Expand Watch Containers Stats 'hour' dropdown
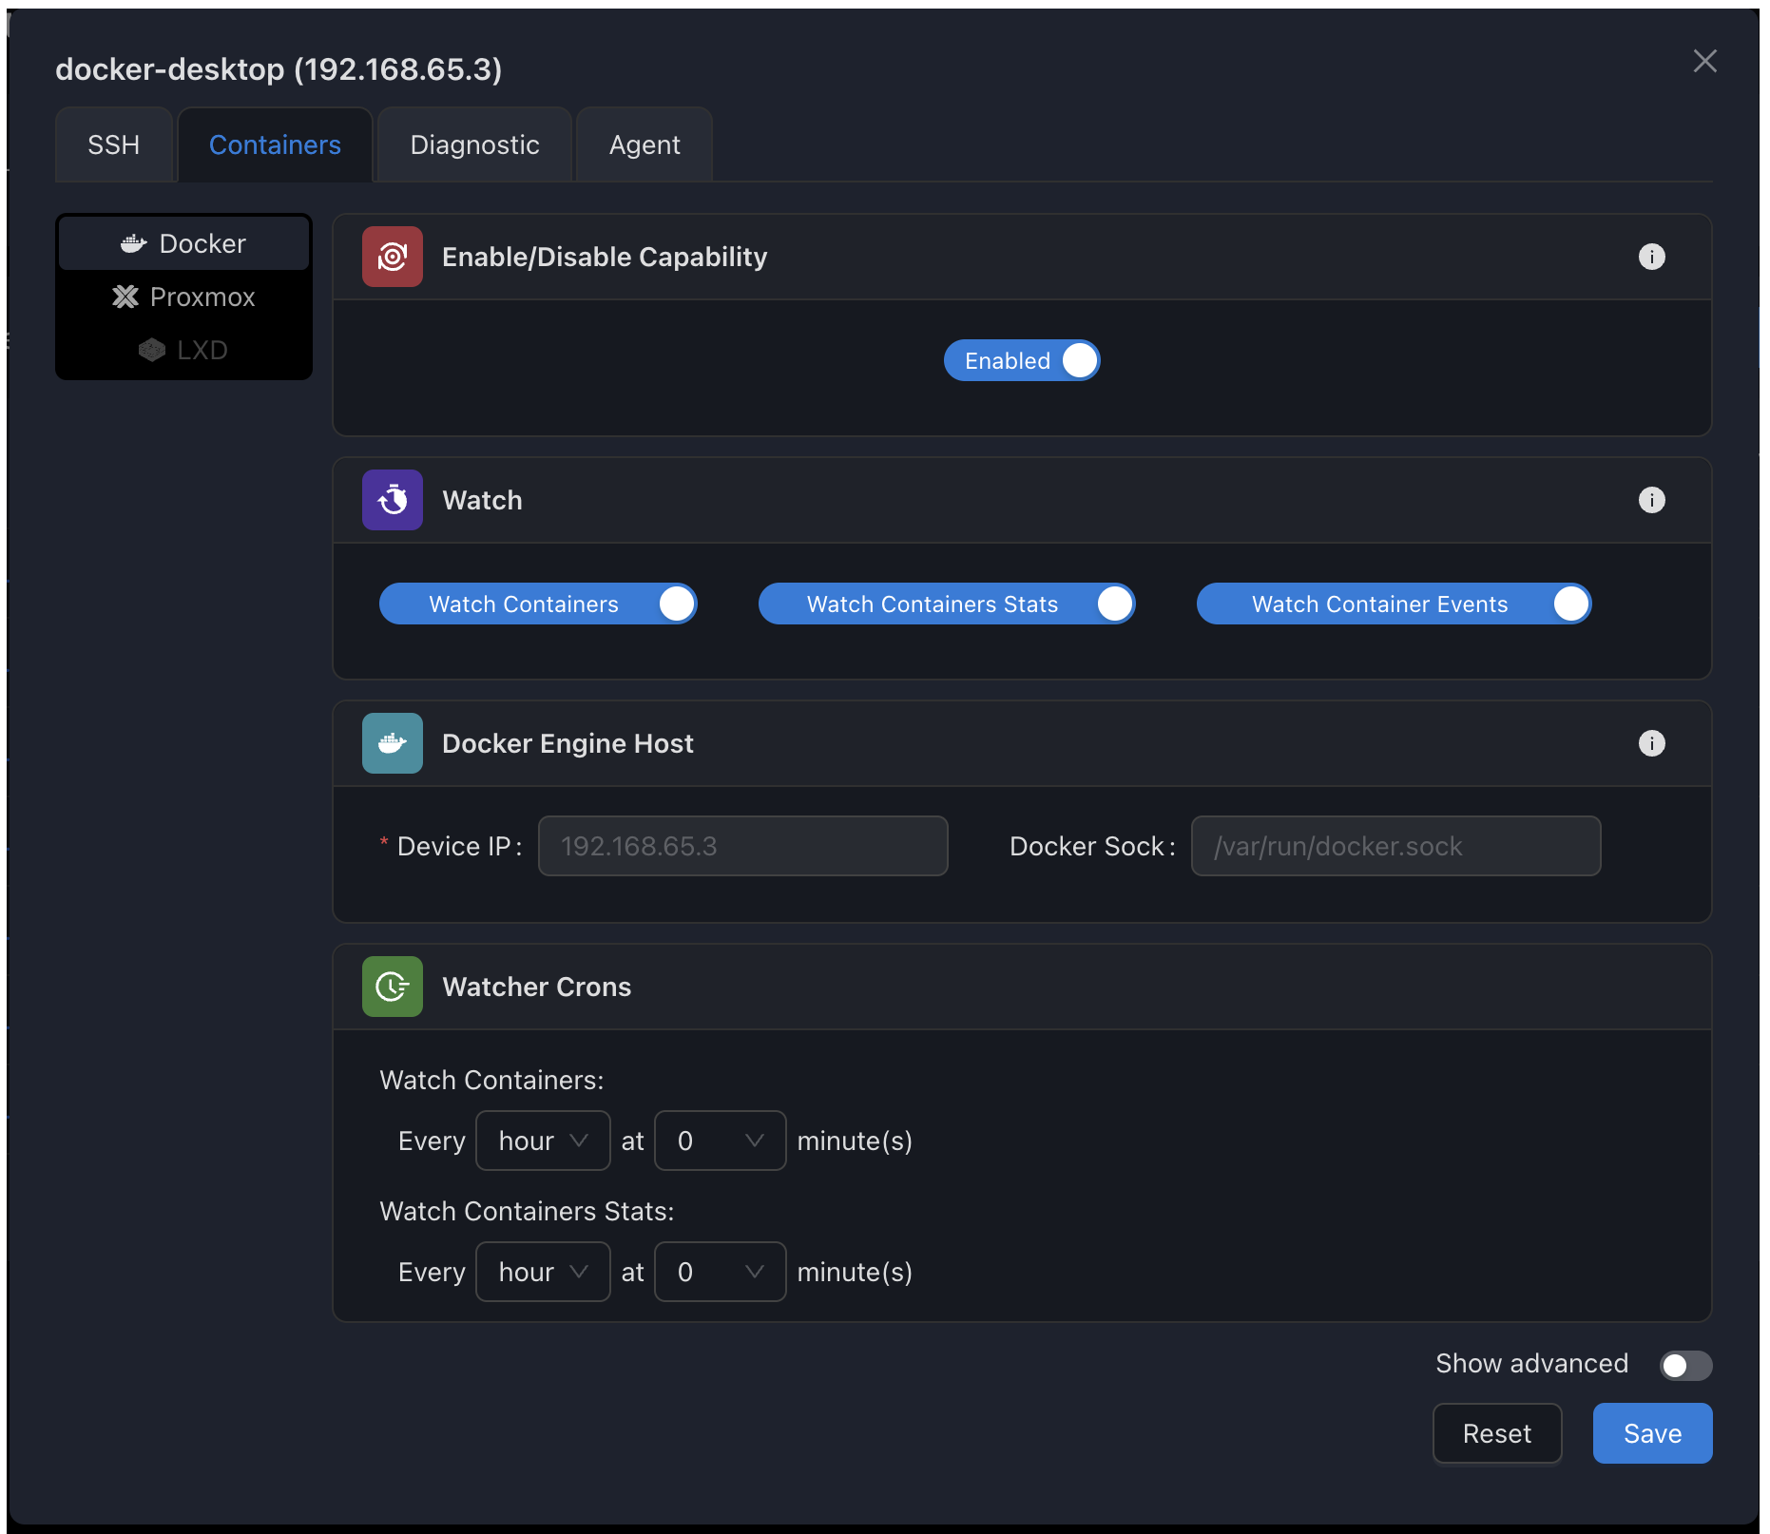Viewport: 1770px width, 1534px height. pos(542,1272)
